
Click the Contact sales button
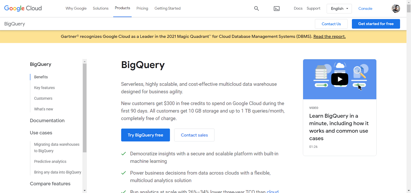194,135
